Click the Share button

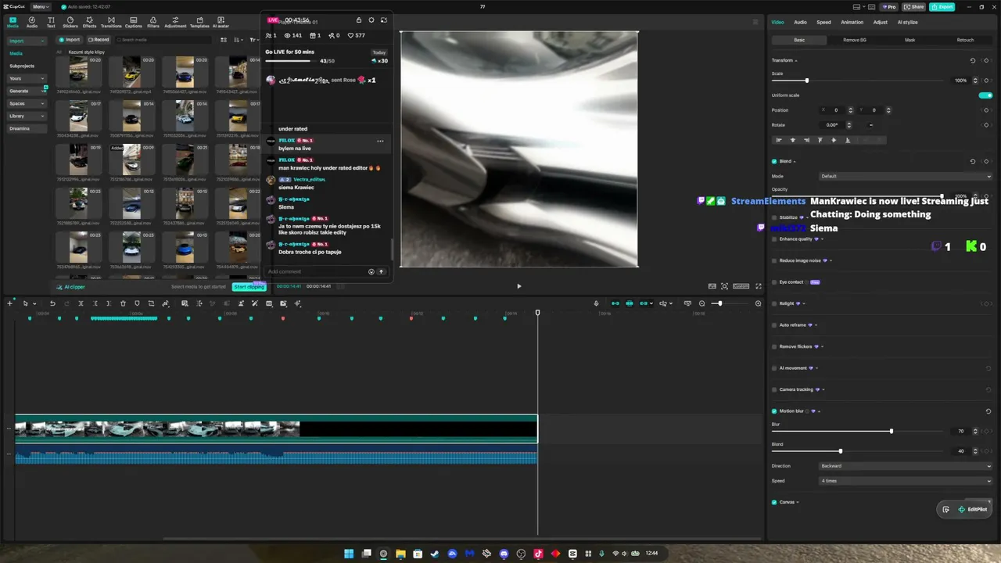coord(913,7)
